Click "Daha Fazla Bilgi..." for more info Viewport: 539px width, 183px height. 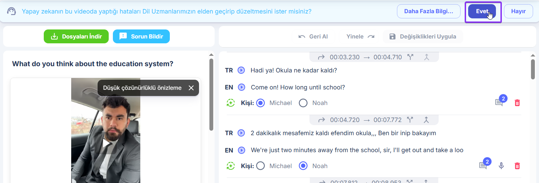pyautogui.click(x=428, y=11)
